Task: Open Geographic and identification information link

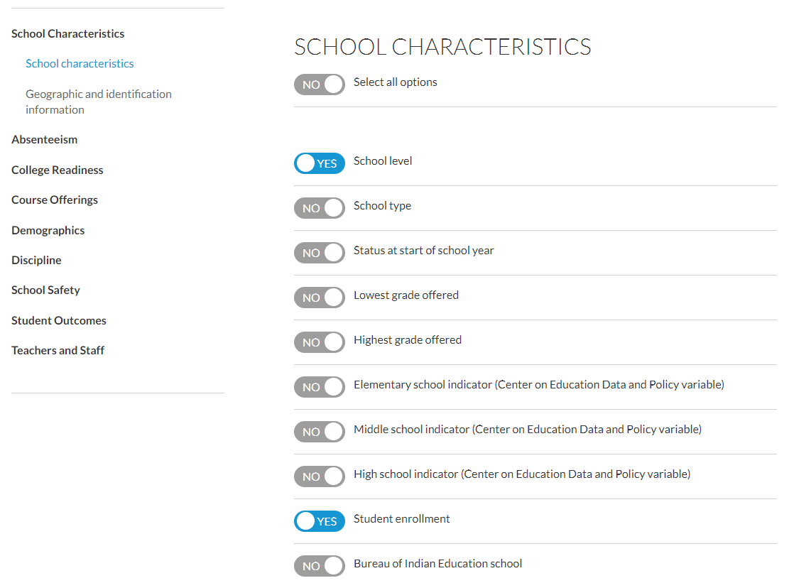Action: 99,102
